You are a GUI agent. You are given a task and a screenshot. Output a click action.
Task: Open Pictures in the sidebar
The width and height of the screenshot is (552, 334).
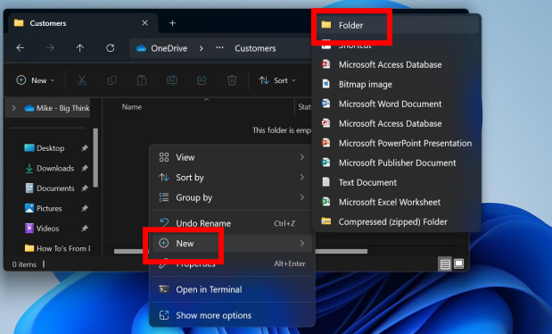coord(44,208)
